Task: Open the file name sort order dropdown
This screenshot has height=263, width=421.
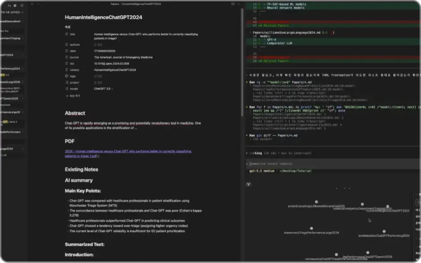Action: (x=11, y=13)
